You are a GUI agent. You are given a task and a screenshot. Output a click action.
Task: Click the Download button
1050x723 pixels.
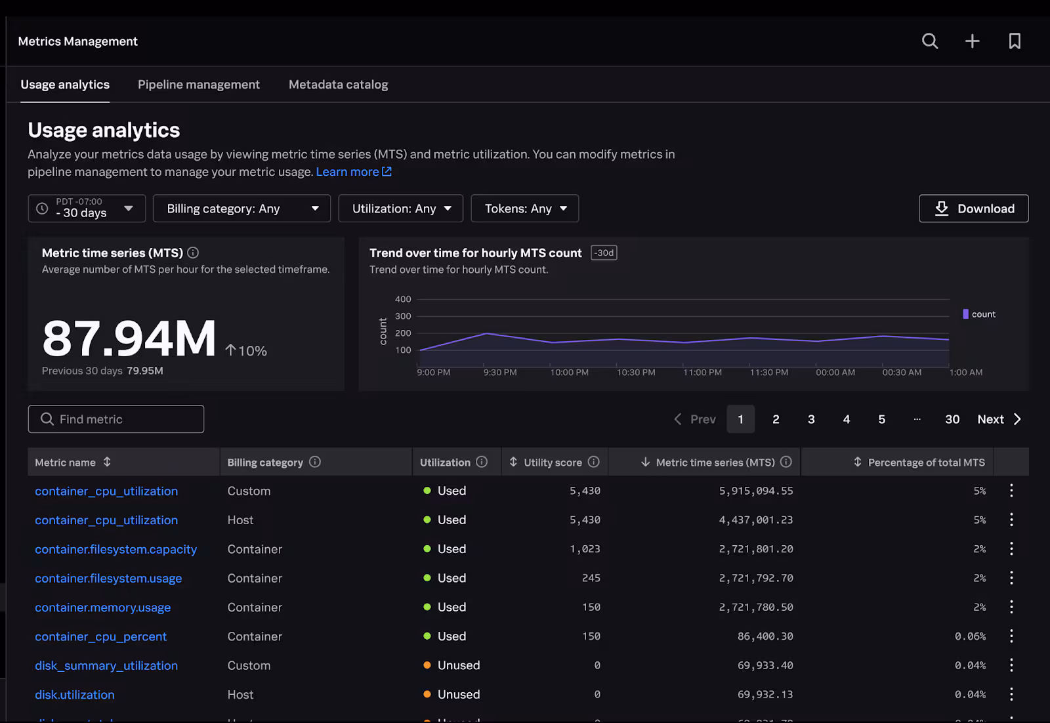(973, 209)
